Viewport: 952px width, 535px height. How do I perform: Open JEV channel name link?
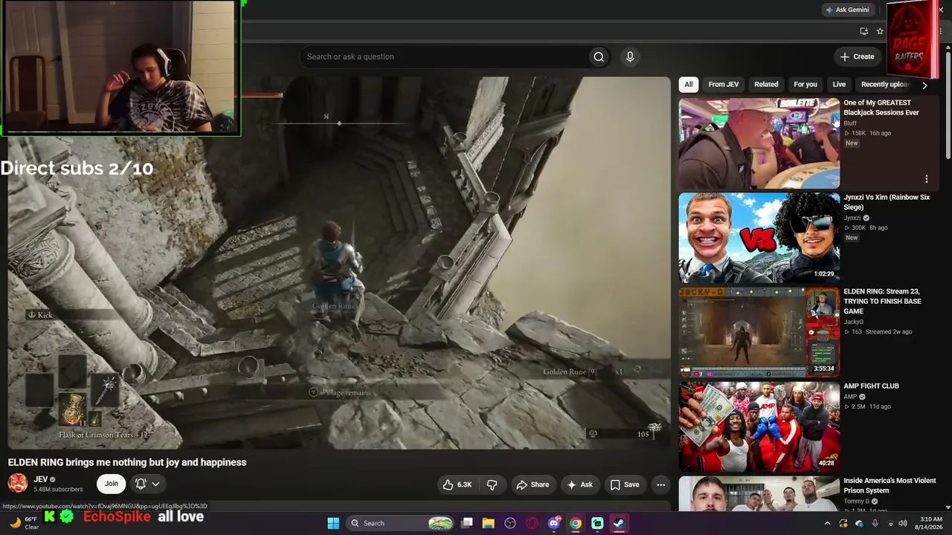pyautogui.click(x=41, y=479)
